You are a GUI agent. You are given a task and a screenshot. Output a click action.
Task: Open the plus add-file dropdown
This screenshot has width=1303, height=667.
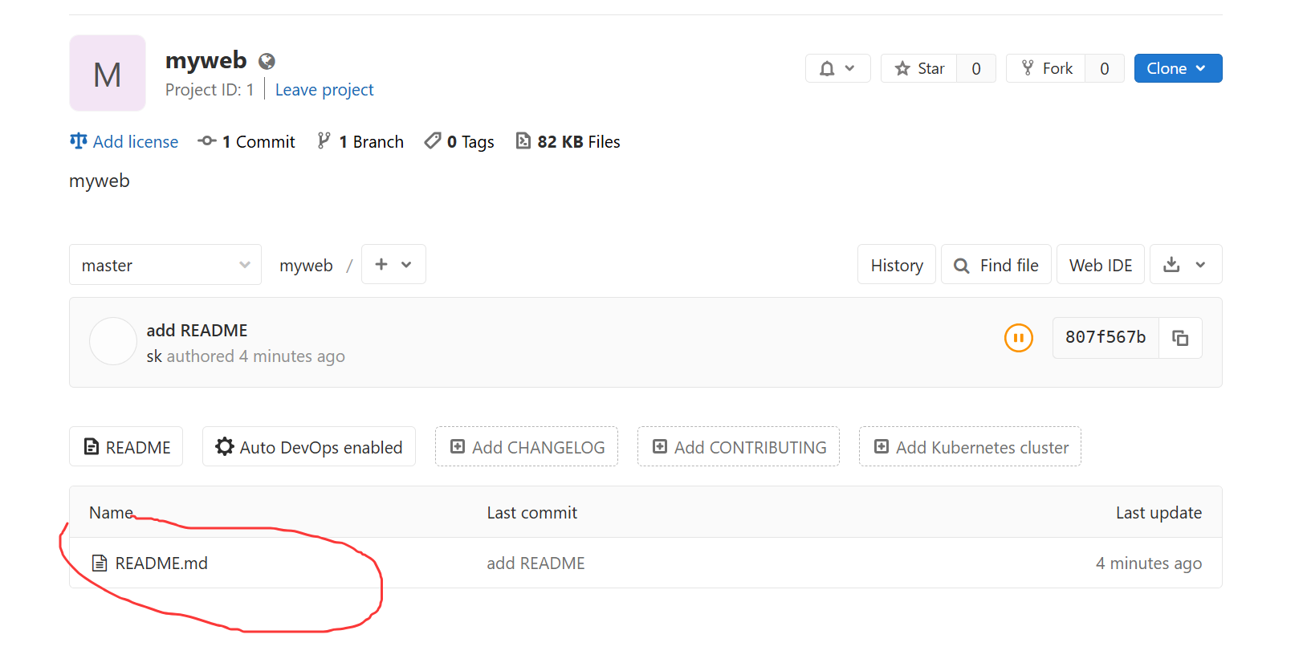point(393,264)
